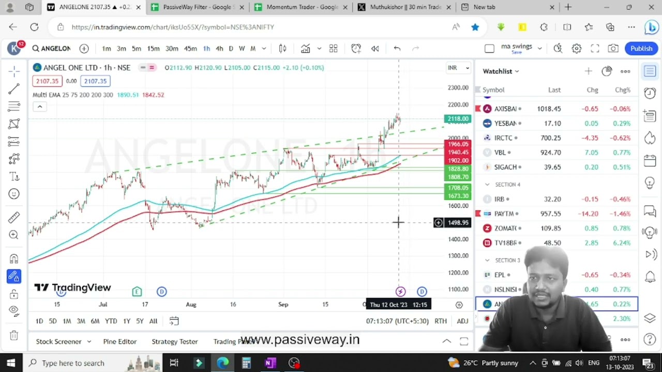Screen dimensions: 662x372
Task: Set chart range to 1D
Action: coord(39,321)
